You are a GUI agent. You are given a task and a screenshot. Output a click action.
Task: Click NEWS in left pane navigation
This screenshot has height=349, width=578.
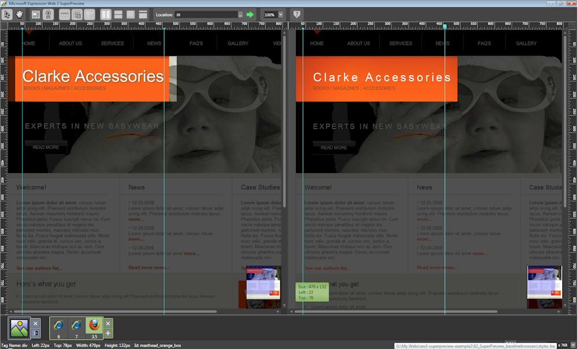tap(154, 43)
